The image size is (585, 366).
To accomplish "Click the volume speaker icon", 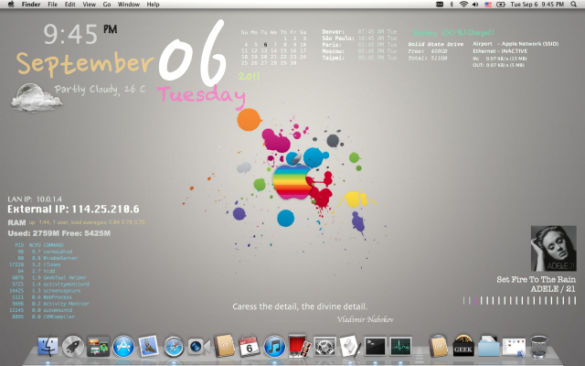I will click(475, 5).
